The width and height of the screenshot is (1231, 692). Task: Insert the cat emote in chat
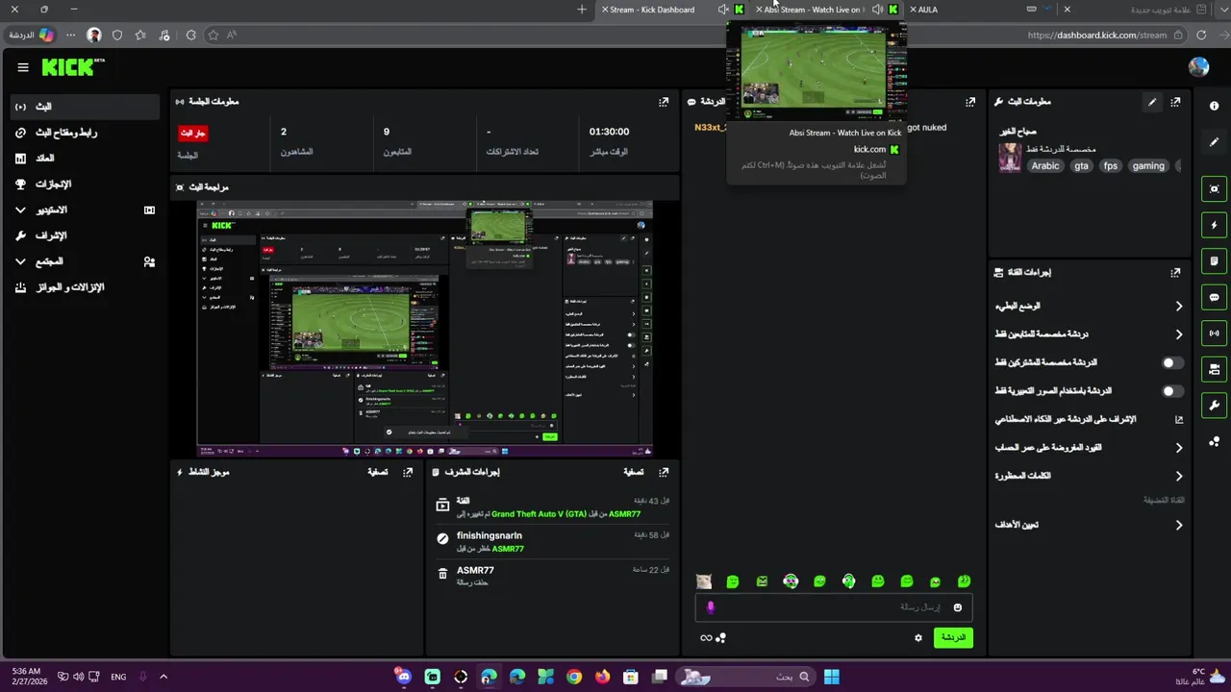point(704,581)
